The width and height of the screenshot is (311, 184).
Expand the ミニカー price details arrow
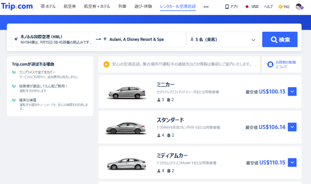pos(292,92)
